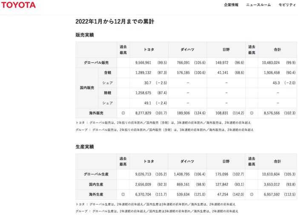Image resolution: width=298 pixels, height=216 pixels.
Task: Select heading 2022年1月から12月までの累計
Action: 115,21
